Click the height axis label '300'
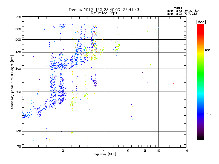Image resolution: width=219 pixels, height=164 pixels. (x=18, y=69)
